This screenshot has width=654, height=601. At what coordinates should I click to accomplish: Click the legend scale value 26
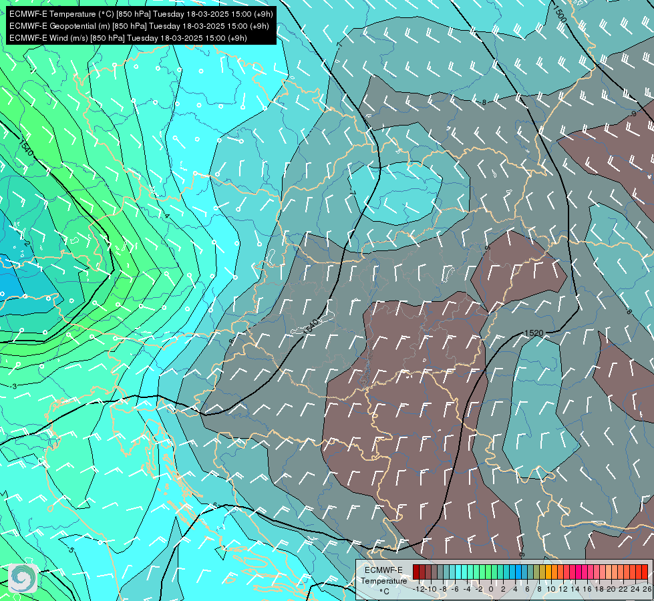coord(647,589)
